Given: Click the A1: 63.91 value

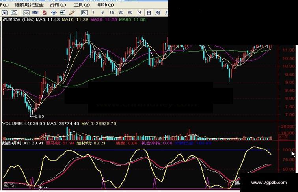Looking at the screenshot, I should (33, 143).
